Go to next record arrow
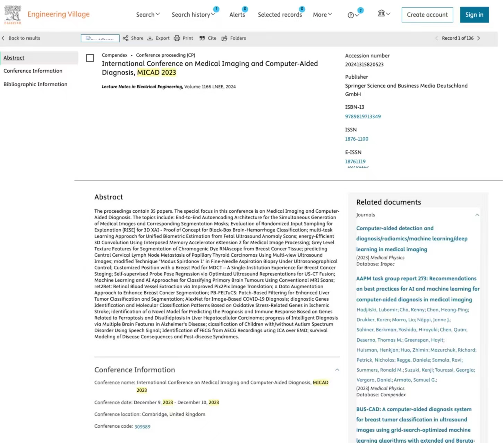This screenshot has height=443, width=503. (479, 38)
